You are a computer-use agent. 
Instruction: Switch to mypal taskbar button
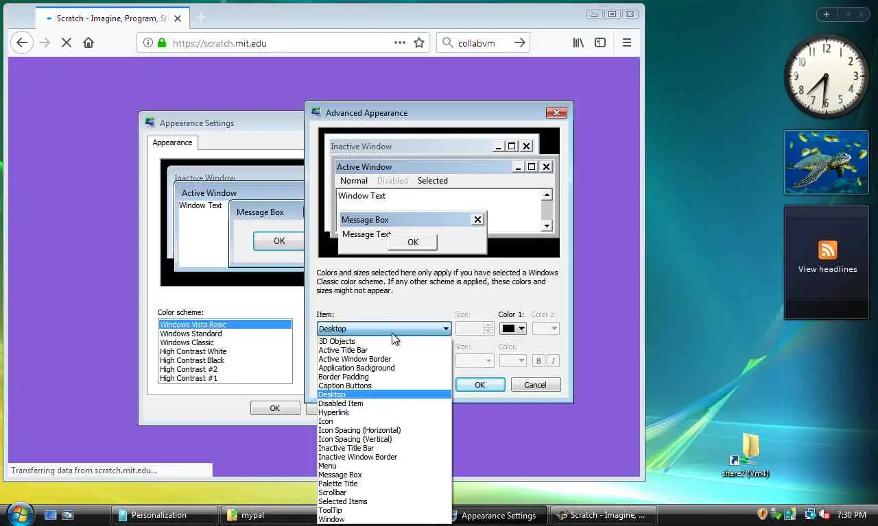(x=274, y=515)
